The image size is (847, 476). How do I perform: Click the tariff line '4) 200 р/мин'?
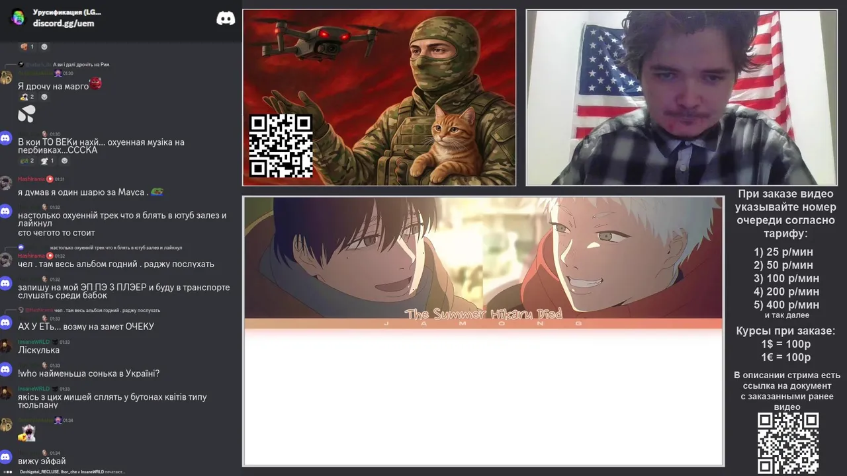[786, 292]
